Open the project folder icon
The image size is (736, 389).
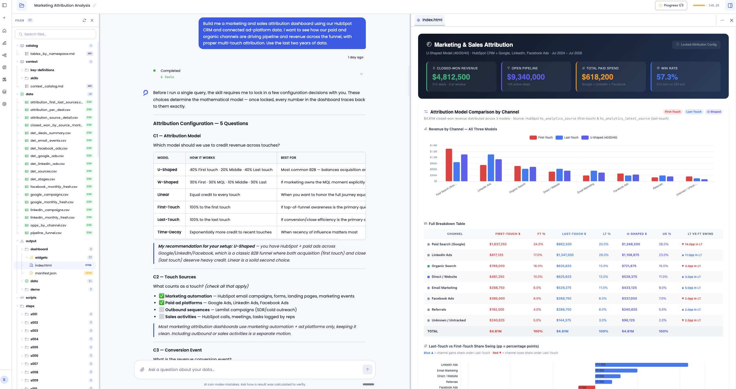[x=22, y=5]
